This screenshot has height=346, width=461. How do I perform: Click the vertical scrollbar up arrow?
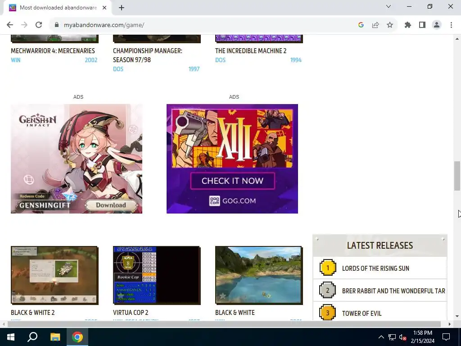tap(457, 39)
